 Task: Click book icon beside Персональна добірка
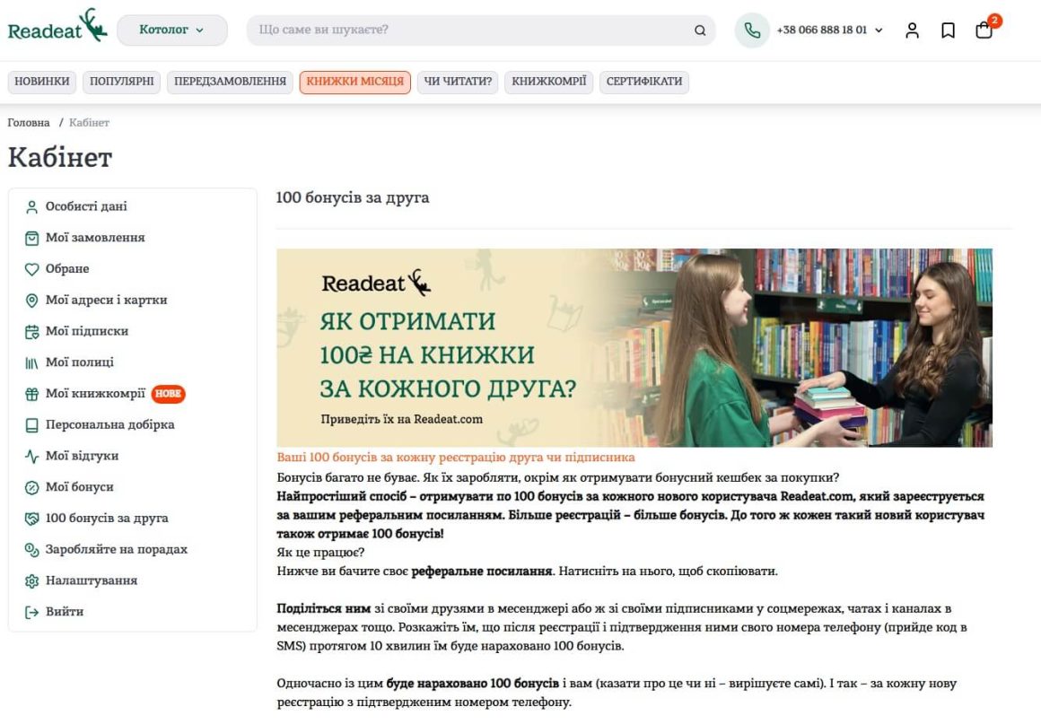click(31, 425)
